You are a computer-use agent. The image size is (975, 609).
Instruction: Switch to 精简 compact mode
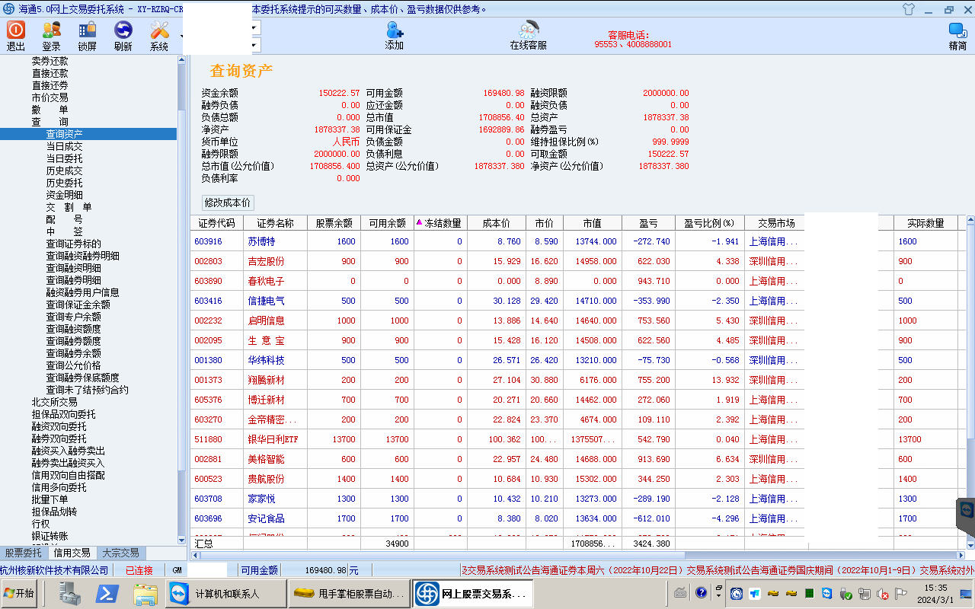click(957, 35)
